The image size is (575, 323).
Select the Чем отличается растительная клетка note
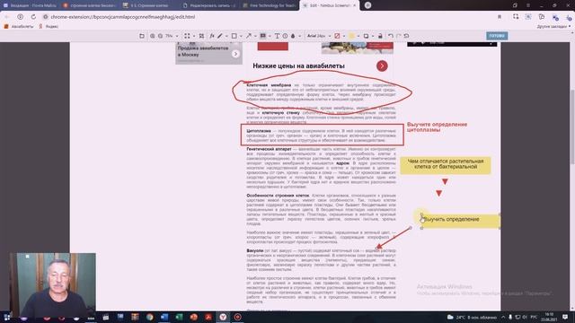click(446, 165)
